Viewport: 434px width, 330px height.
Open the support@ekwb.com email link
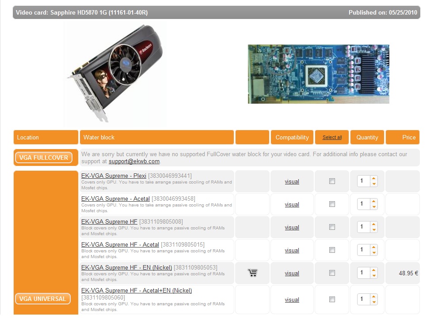134,161
